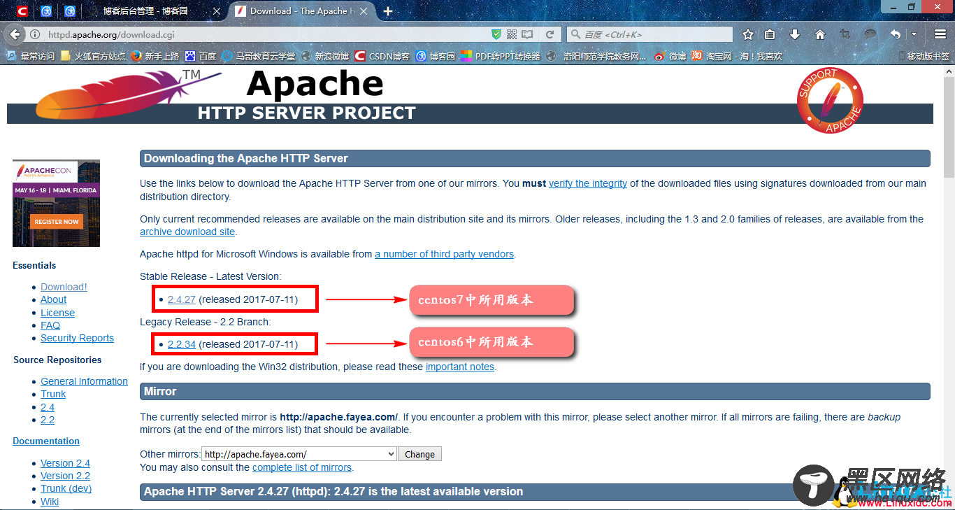Image resolution: width=955 pixels, height=510 pixels.
Task: Open 淘宝网 bookmark
Action: click(x=737, y=56)
